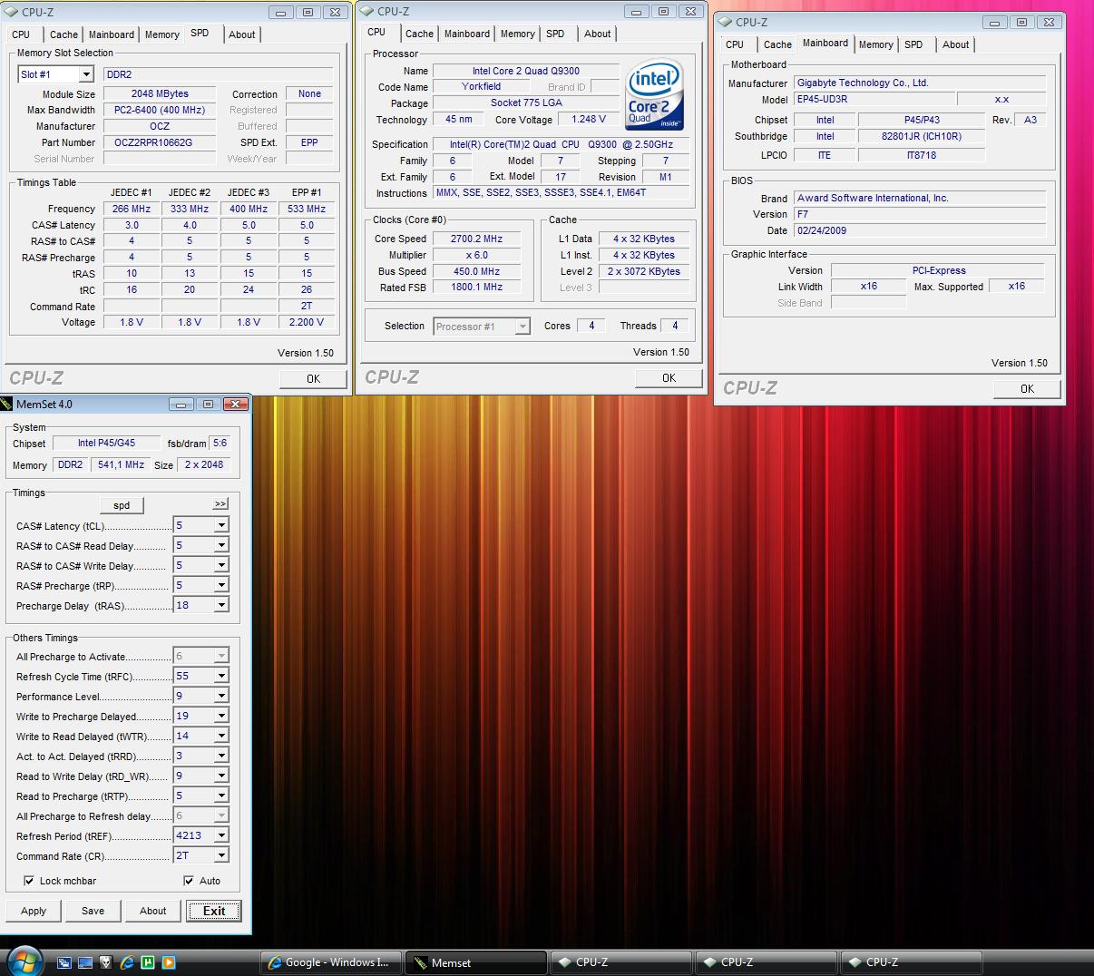Open Refresh Cycle Time (tRFC) dropdown
The width and height of the screenshot is (1094, 976).
(x=220, y=676)
